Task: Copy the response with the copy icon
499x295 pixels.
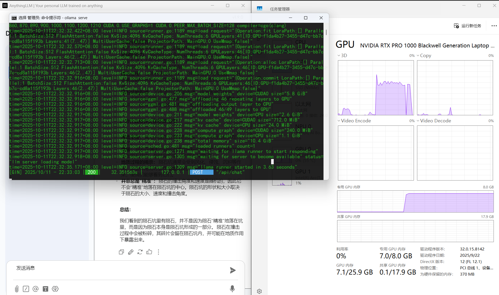Action: pos(121,252)
